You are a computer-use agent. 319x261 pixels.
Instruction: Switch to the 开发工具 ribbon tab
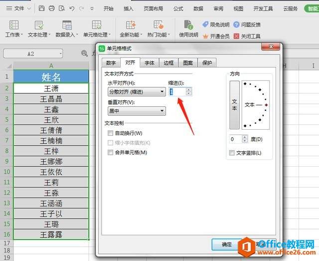click(263, 8)
